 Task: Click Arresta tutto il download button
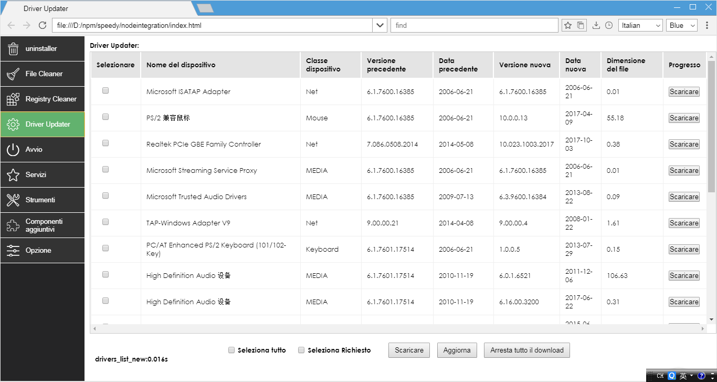(527, 350)
